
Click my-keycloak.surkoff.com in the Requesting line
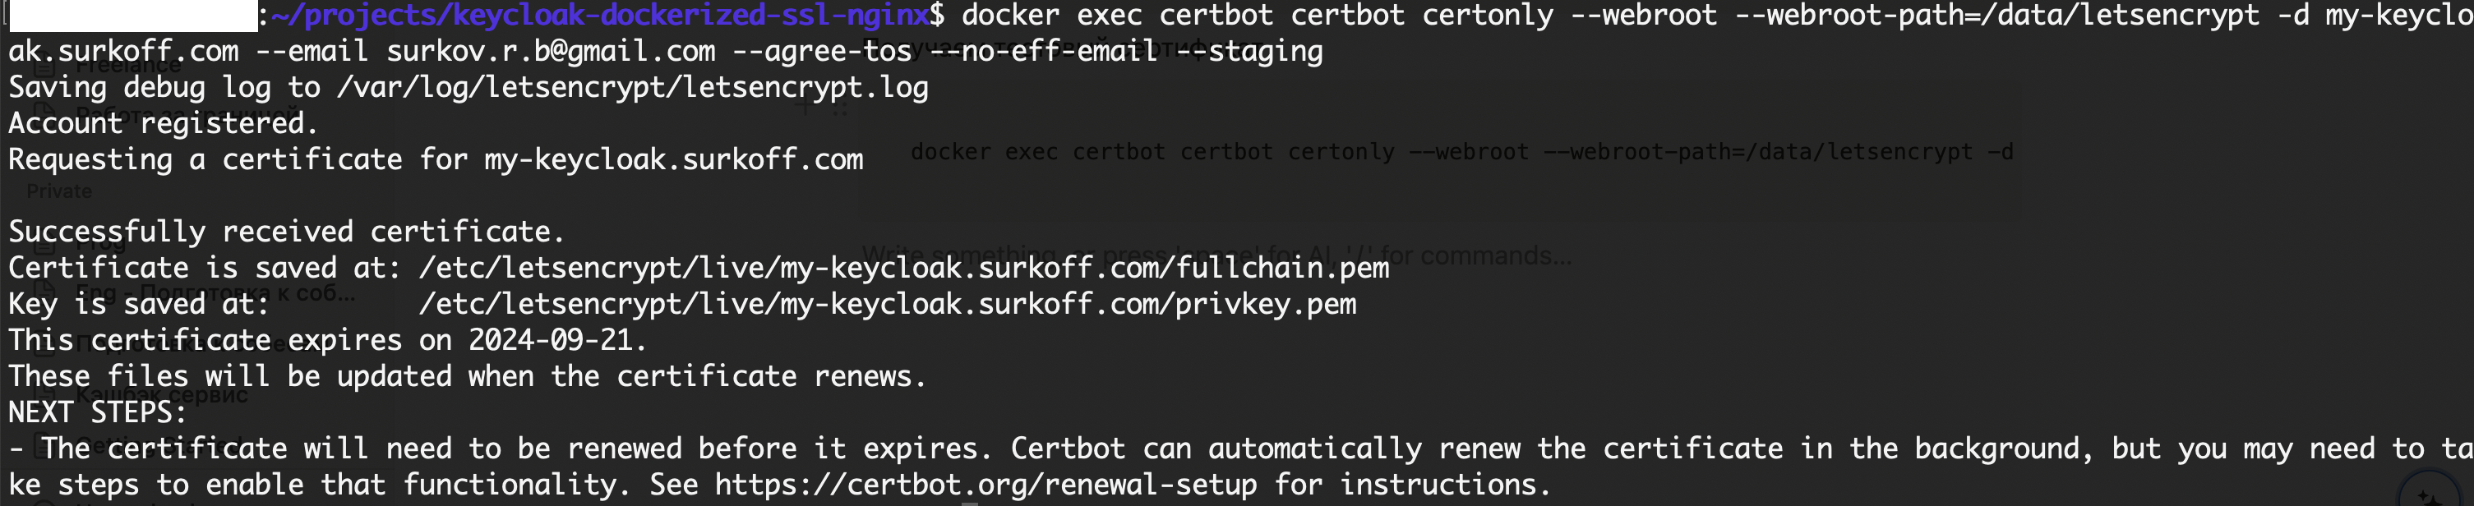[673, 159]
